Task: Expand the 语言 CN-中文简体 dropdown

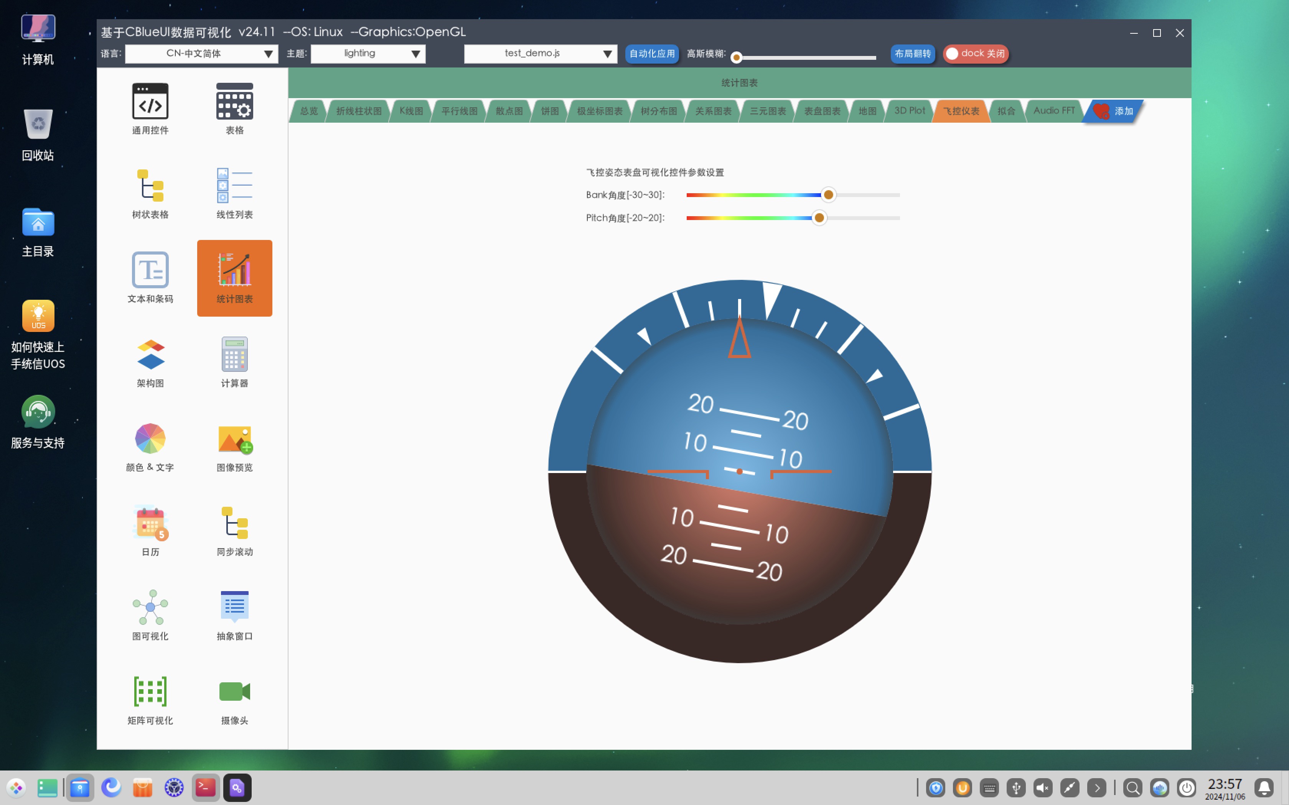Action: 201,53
